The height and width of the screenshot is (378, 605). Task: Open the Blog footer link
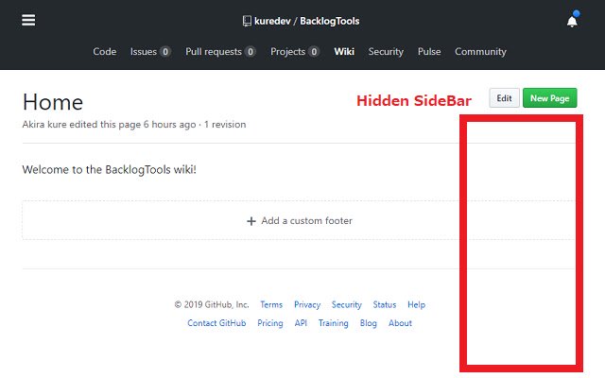pos(369,323)
